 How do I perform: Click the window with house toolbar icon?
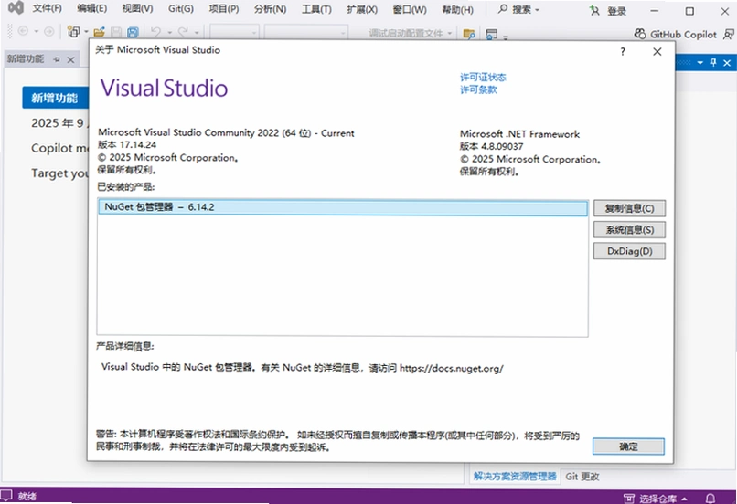pyautogui.click(x=492, y=34)
